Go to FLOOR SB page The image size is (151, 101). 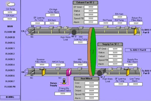10,32
